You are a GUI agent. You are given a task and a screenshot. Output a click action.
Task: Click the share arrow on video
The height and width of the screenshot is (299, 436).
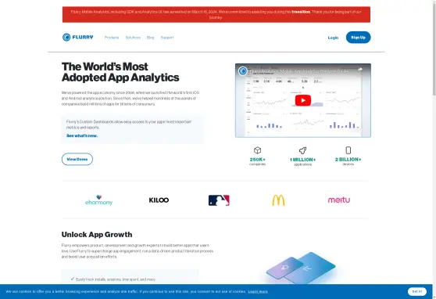(359, 70)
